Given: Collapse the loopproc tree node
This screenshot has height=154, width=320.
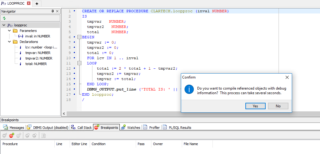Looking at the screenshot, I should [x=4, y=25].
